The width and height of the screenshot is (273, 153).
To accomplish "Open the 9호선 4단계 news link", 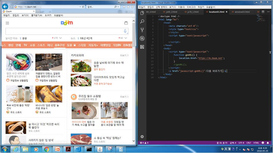I will 86,38.
